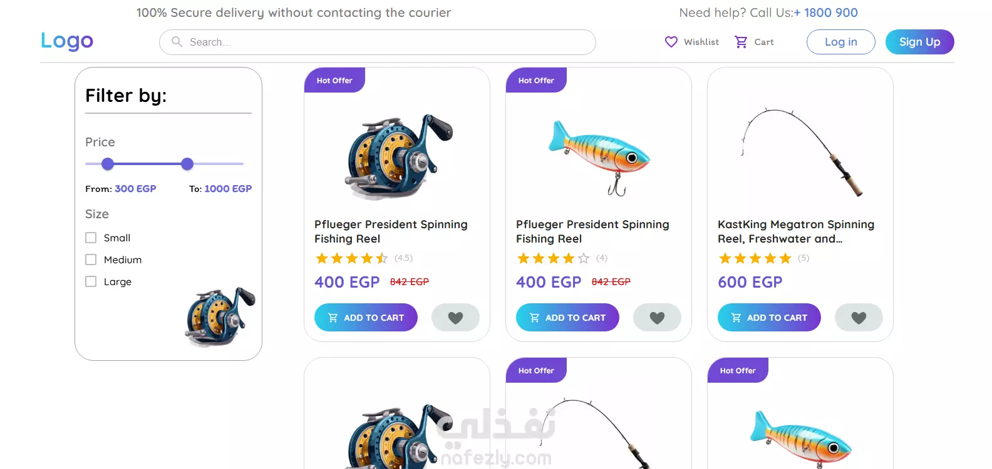Open the Cart icon in header

click(741, 42)
